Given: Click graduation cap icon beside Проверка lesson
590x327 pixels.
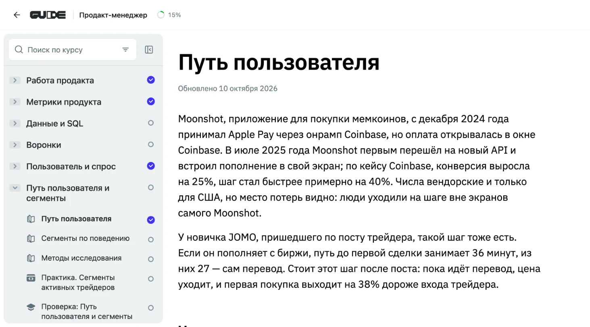Looking at the screenshot, I should [x=31, y=307].
